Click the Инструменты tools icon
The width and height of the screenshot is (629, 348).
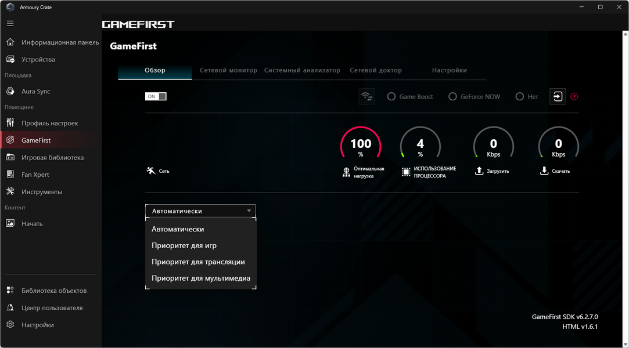[10, 191]
